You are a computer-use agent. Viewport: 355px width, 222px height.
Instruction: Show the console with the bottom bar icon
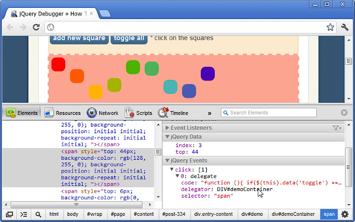(24, 214)
